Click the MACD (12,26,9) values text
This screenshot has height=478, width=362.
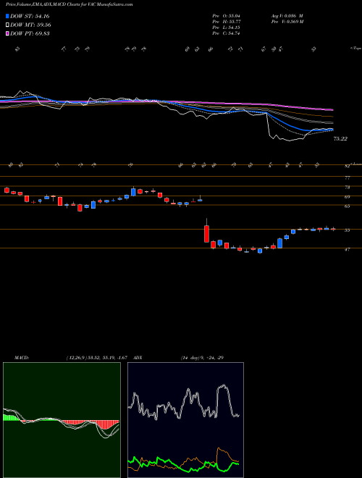click(96, 358)
